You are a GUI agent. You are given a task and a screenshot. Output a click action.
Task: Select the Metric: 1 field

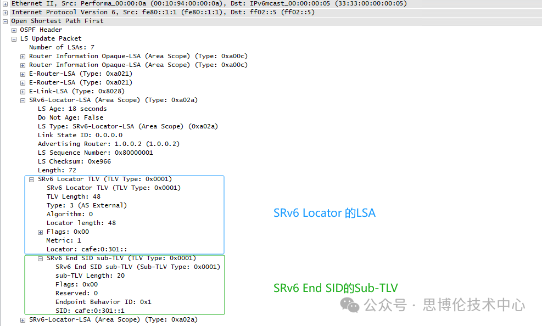coord(64,240)
